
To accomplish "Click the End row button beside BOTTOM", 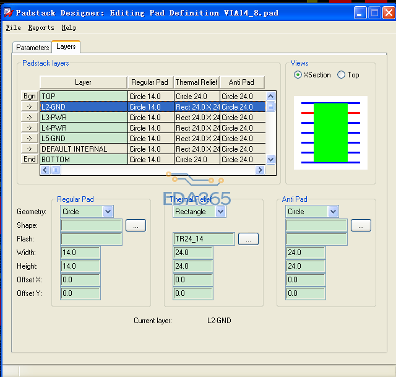I will [x=30, y=159].
